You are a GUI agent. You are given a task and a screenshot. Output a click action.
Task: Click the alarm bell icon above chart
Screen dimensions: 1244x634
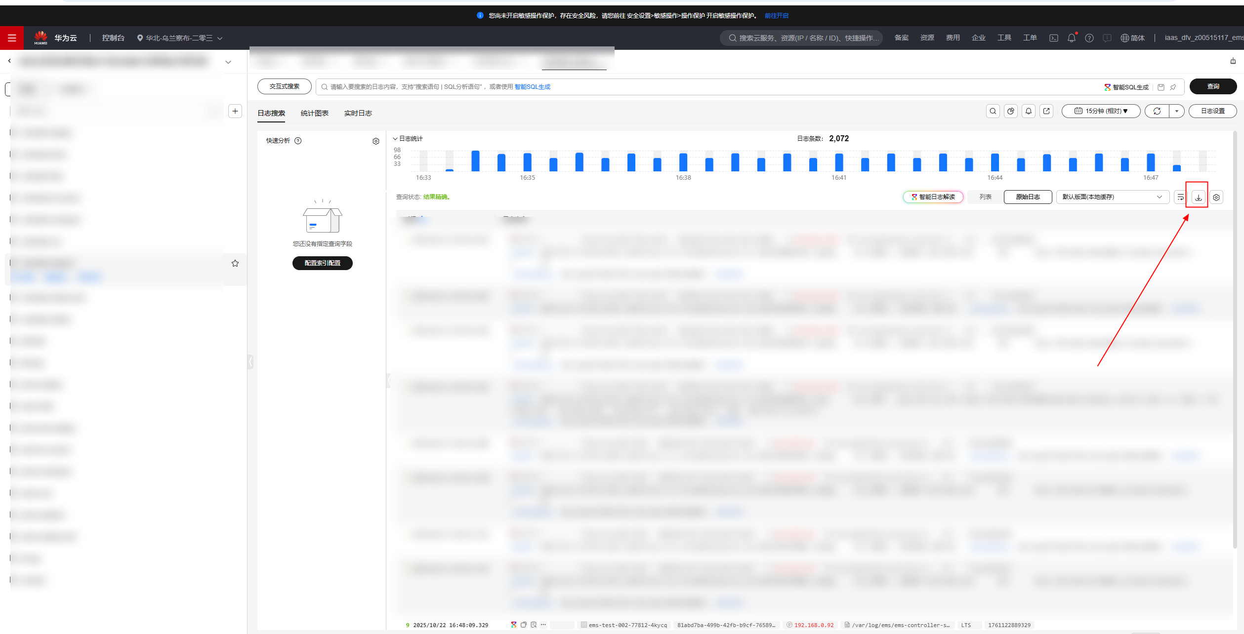pyautogui.click(x=1029, y=111)
